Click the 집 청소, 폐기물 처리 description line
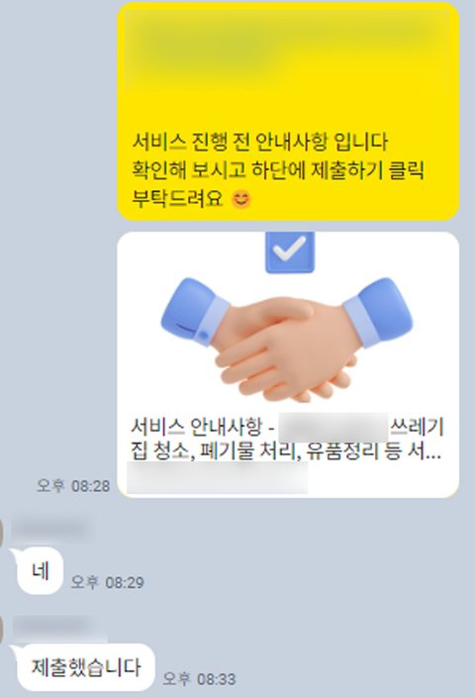Image resolution: width=475 pixels, height=698 pixels. coord(286,450)
